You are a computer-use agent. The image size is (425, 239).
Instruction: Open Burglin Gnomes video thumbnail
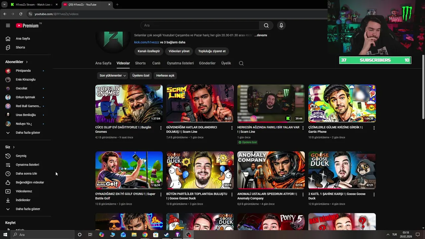tap(129, 104)
